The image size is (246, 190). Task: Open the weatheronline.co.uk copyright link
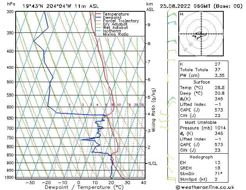coord(205,187)
